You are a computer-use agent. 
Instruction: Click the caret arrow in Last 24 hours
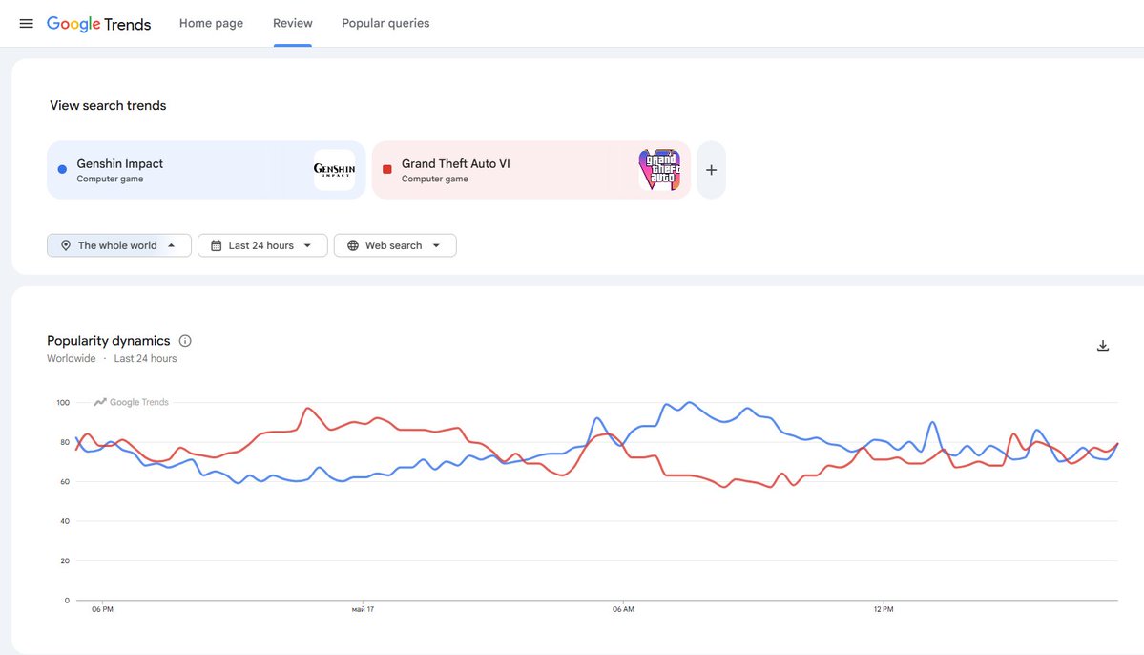tap(307, 245)
